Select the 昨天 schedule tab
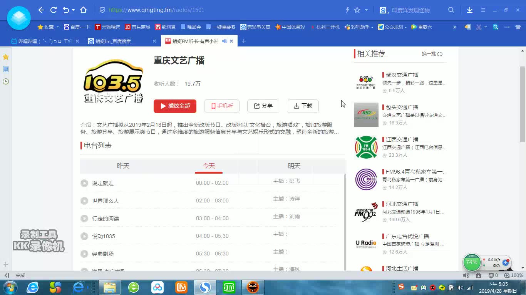Image resolution: width=526 pixels, height=295 pixels. pos(123,166)
